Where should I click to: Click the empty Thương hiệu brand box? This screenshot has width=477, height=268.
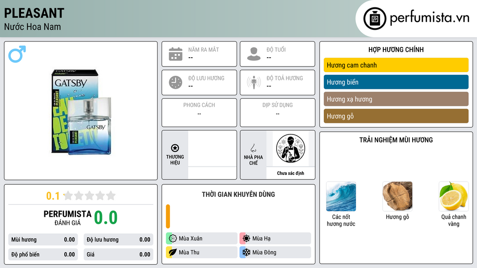pyautogui.click(x=212, y=148)
